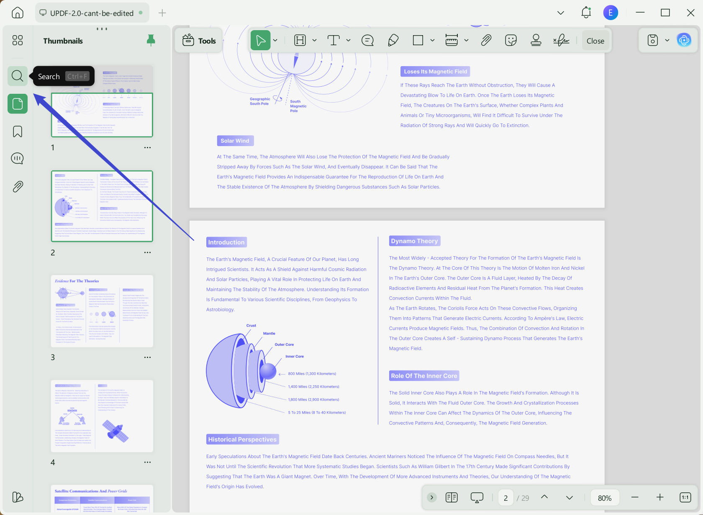703x515 pixels.
Task: Open the UPDF AI assistant icon
Action: 684,40
